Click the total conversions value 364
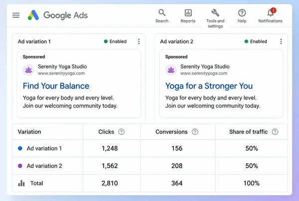Screen dimensions: 299x201 click(x=177, y=183)
